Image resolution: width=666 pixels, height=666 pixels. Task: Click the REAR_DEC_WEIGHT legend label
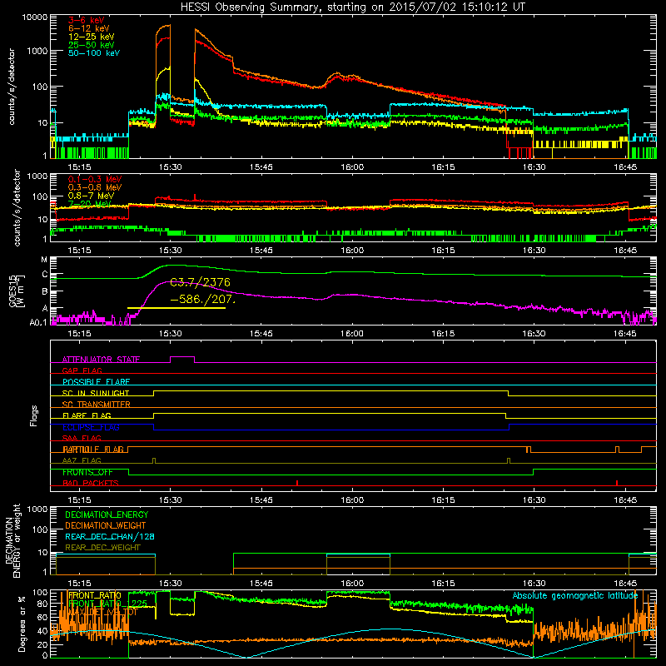(x=102, y=548)
